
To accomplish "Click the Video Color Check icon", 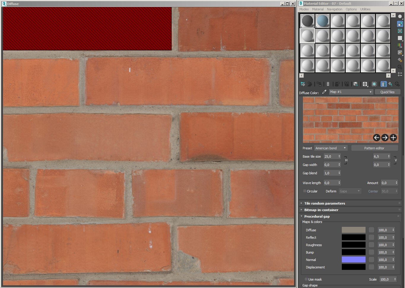I will [400, 45].
